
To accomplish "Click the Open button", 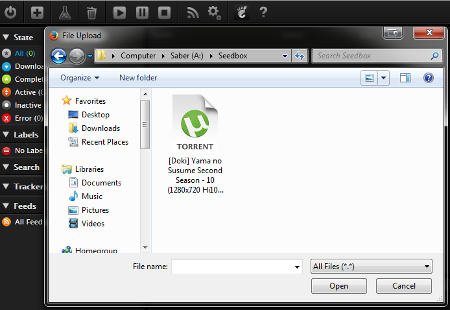I will [x=339, y=286].
